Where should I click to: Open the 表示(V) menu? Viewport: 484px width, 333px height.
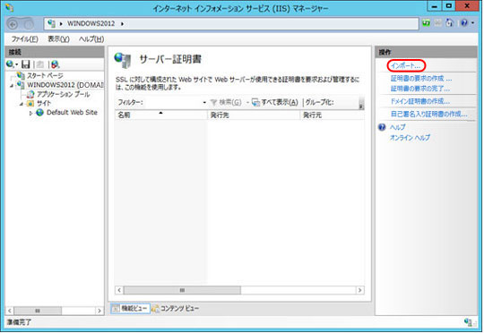58,39
